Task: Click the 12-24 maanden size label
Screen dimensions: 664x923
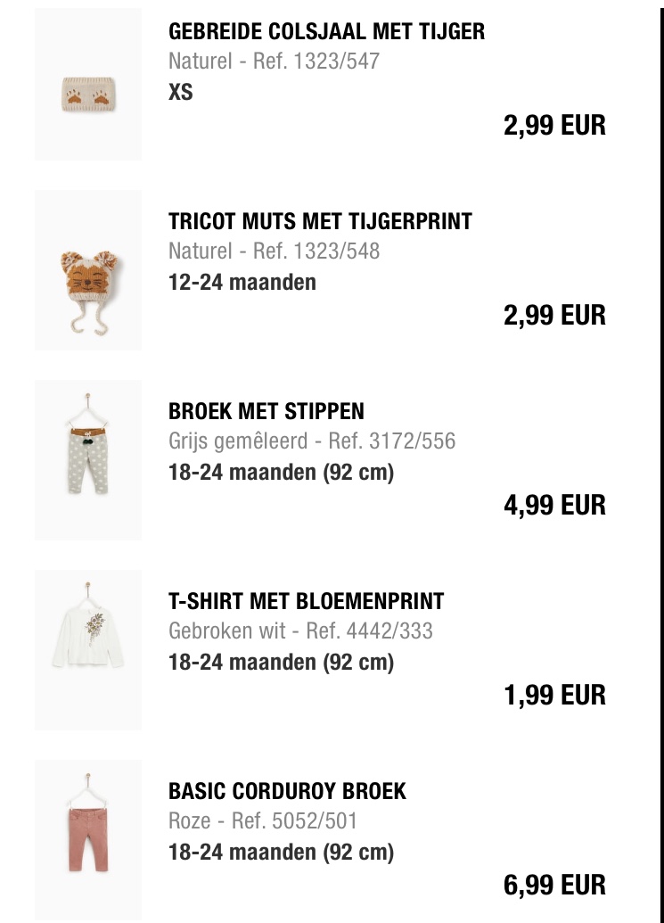Action: coord(242,282)
